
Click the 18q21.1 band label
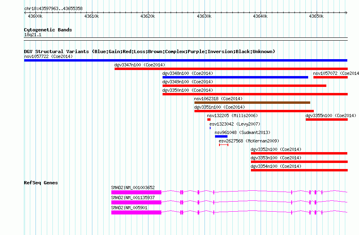(x=33, y=35)
